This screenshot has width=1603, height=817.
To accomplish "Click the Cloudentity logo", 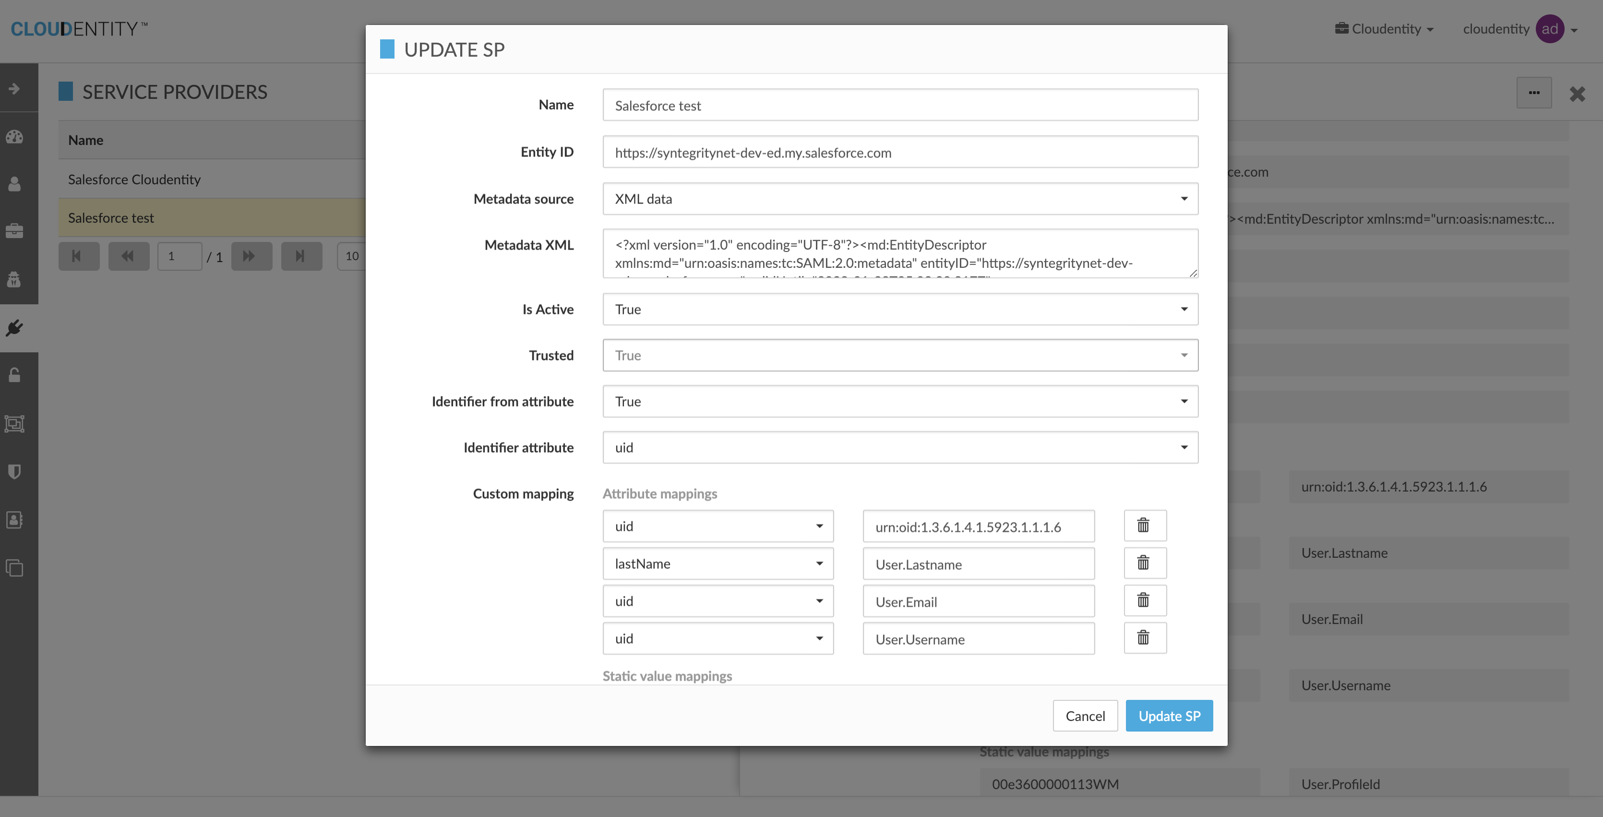I will (79, 29).
